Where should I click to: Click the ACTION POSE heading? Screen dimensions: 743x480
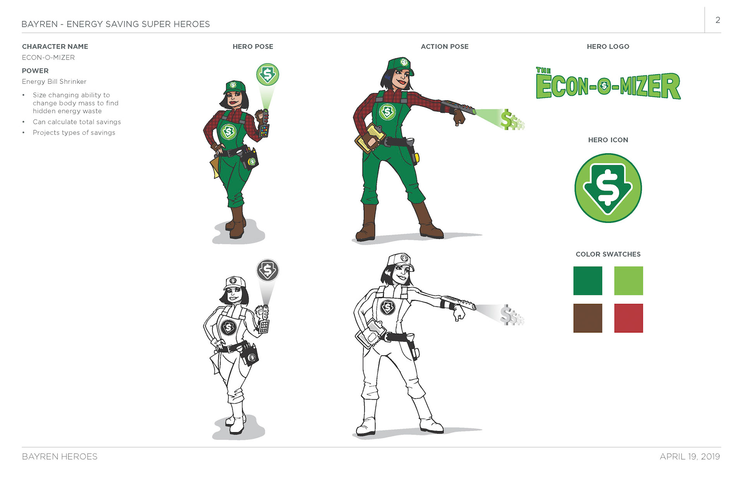coord(444,46)
